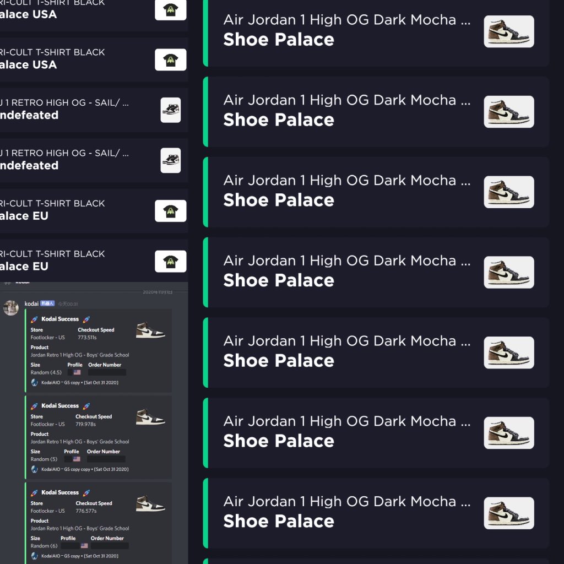Open Dark Mocha thumbnail on third Shoe Palace card
564x564 pixels.
(508, 192)
